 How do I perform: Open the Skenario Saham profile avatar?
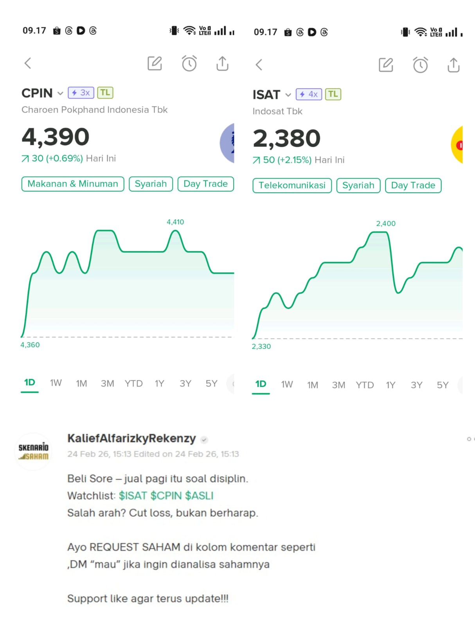point(34,452)
